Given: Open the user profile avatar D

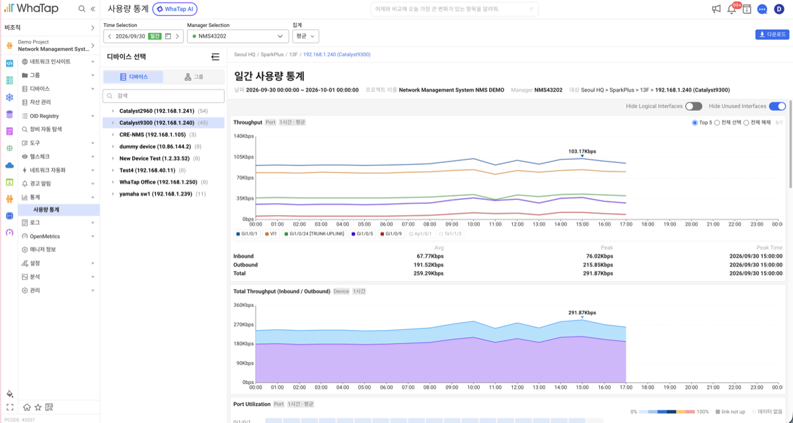Looking at the screenshot, I should pyautogui.click(x=779, y=9).
